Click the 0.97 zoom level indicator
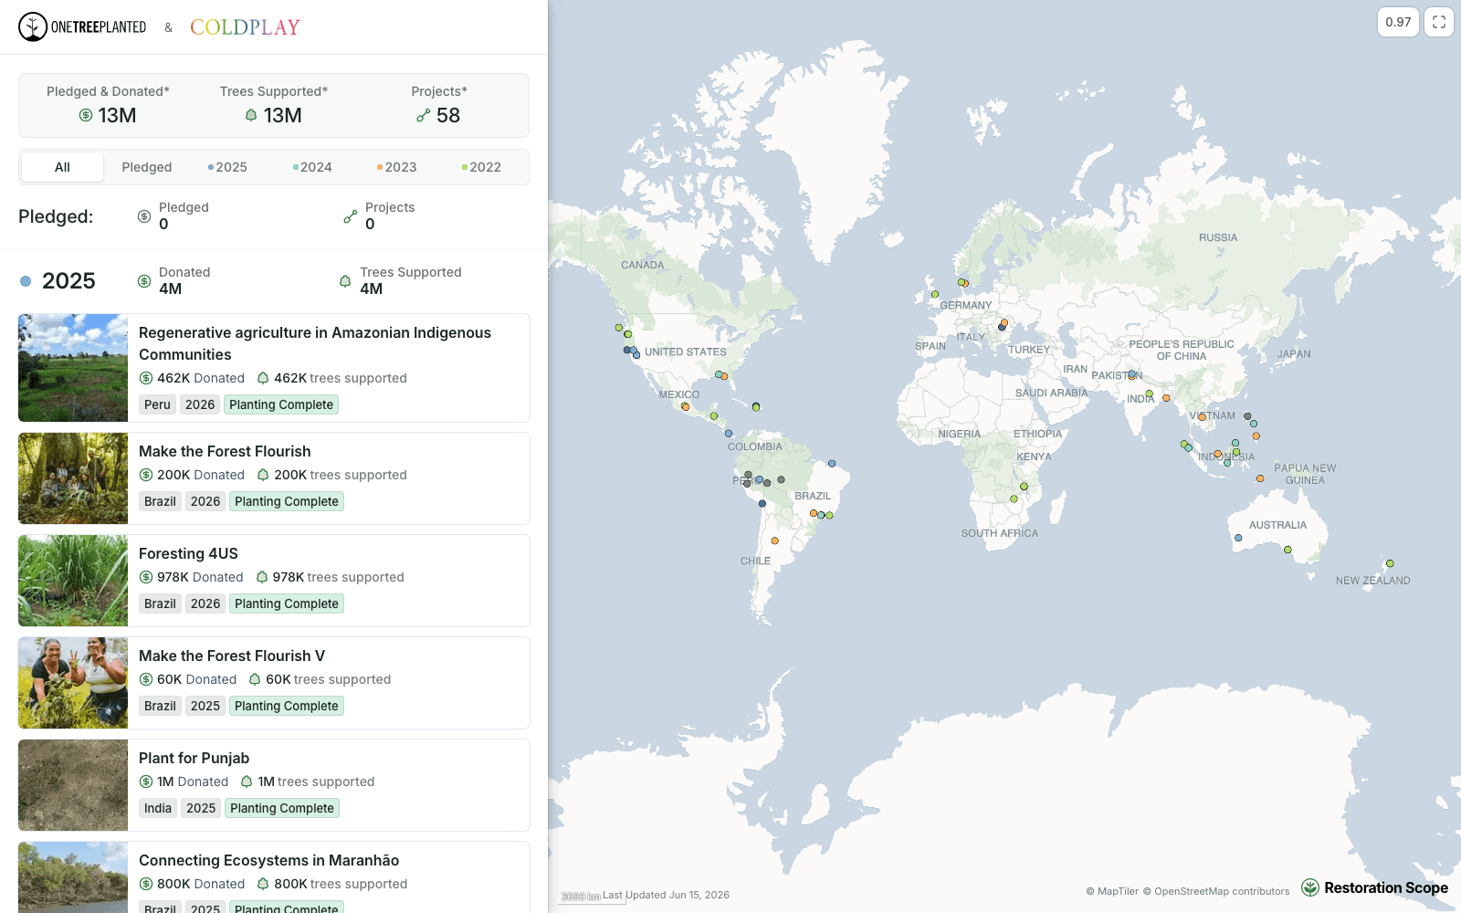Viewport: 1461px width, 913px height. [x=1398, y=22]
